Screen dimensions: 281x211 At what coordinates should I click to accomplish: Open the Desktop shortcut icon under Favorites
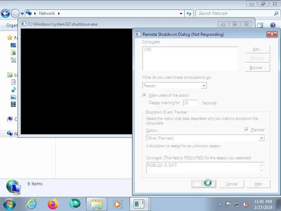(13, 45)
